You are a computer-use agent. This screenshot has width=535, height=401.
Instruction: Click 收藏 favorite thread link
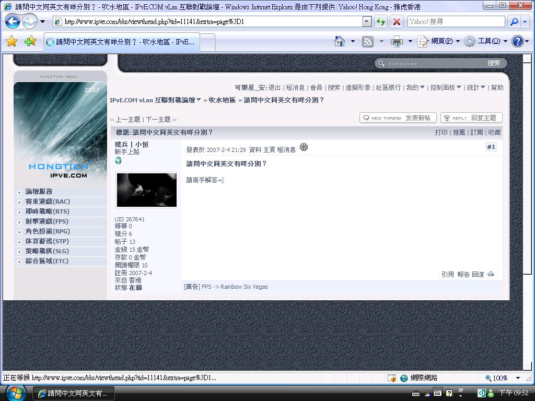coord(494,133)
